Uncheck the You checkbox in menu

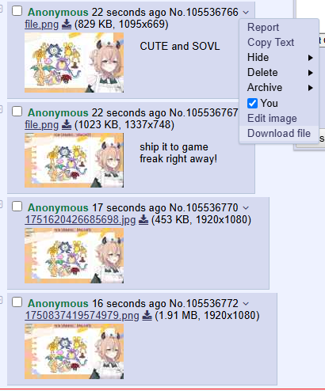click(252, 103)
